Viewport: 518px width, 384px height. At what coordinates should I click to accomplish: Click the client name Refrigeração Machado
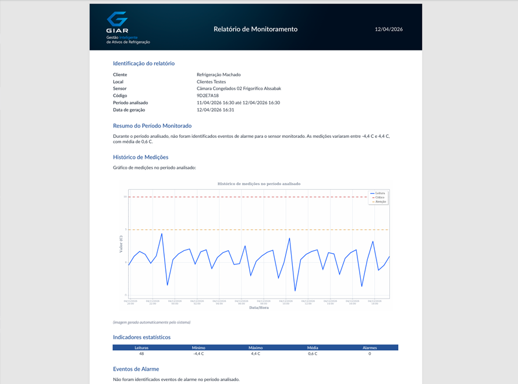tap(219, 74)
